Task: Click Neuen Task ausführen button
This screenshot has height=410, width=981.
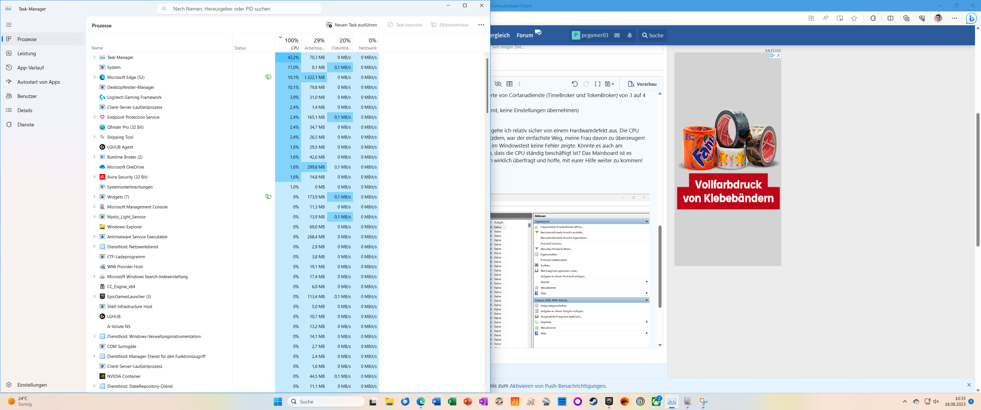Action: point(352,25)
